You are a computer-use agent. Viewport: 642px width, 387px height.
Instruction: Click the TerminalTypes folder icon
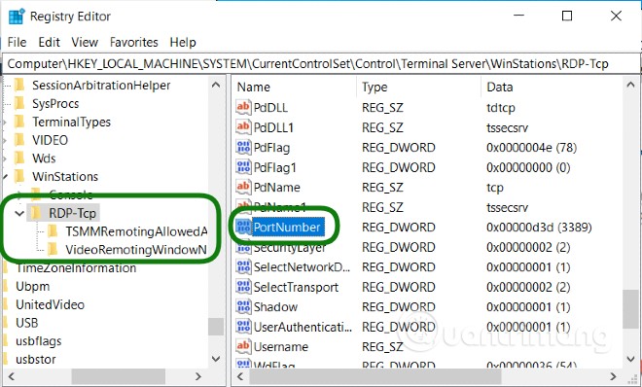click(x=19, y=122)
